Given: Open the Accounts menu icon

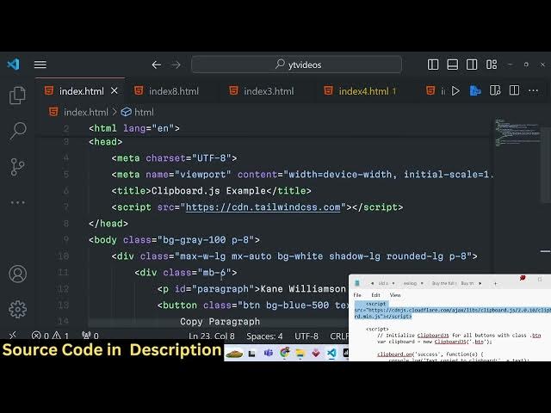Looking at the screenshot, I should click(17, 274).
